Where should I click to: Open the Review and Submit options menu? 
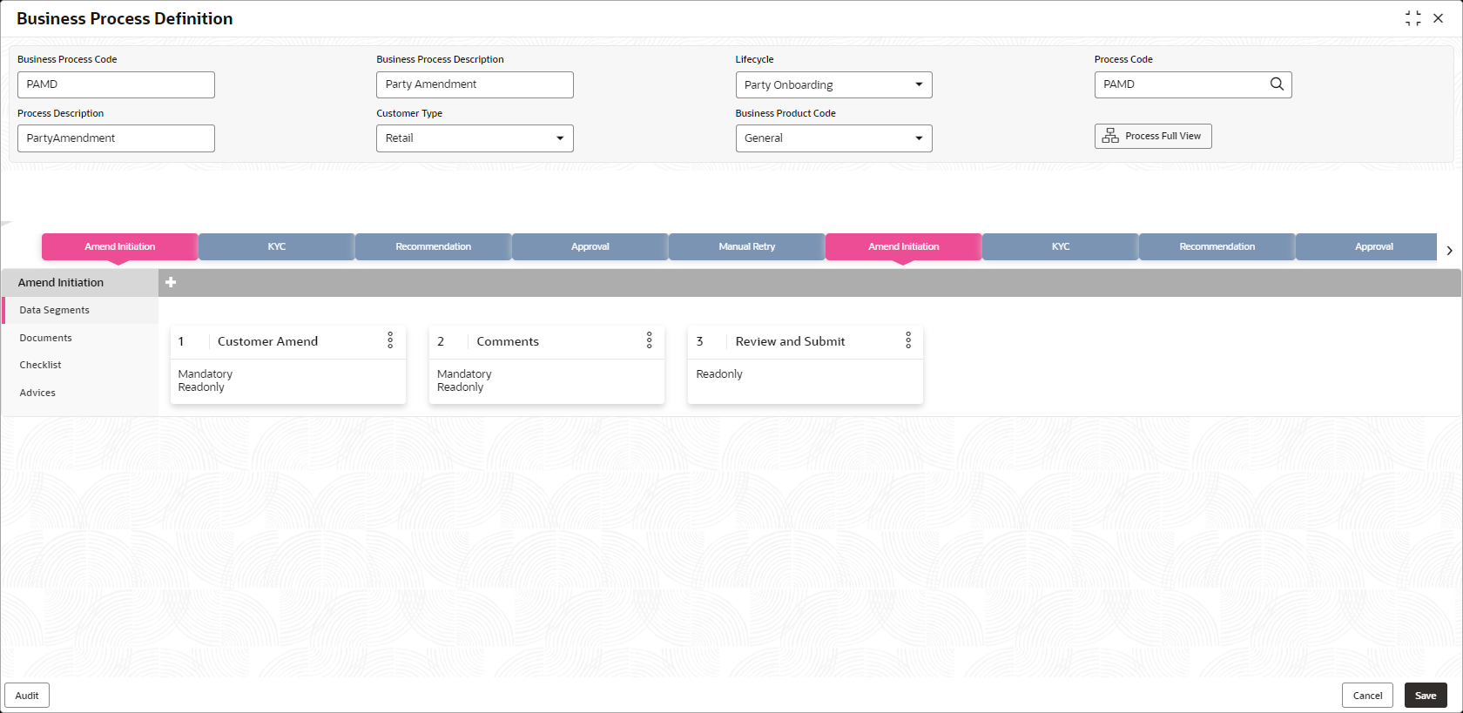[x=908, y=340]
